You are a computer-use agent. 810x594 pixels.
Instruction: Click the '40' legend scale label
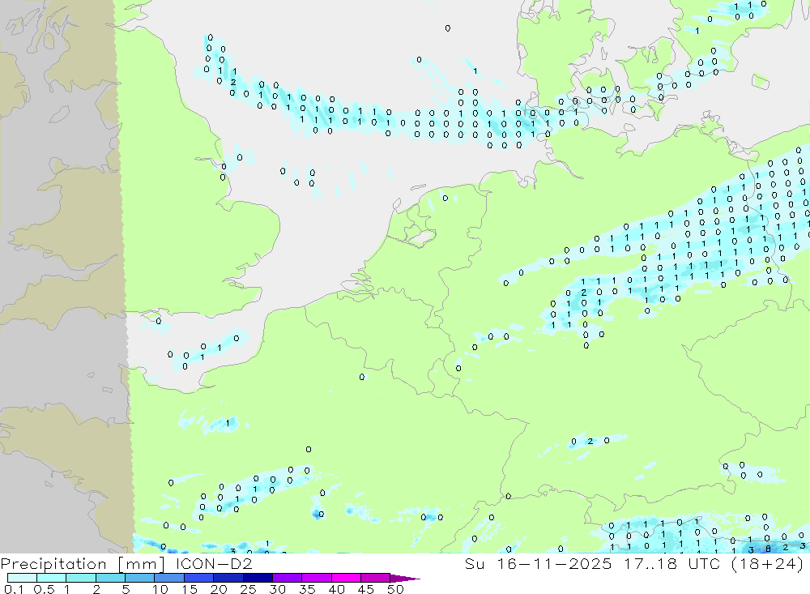tap(336, 589)
